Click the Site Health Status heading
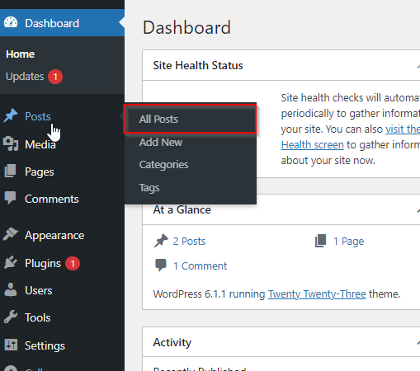Viewport: 420px width, 371px height. click(x=198, y=65)
